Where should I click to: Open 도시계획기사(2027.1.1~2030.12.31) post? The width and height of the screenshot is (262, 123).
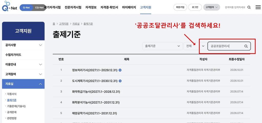tap(95, 81)
